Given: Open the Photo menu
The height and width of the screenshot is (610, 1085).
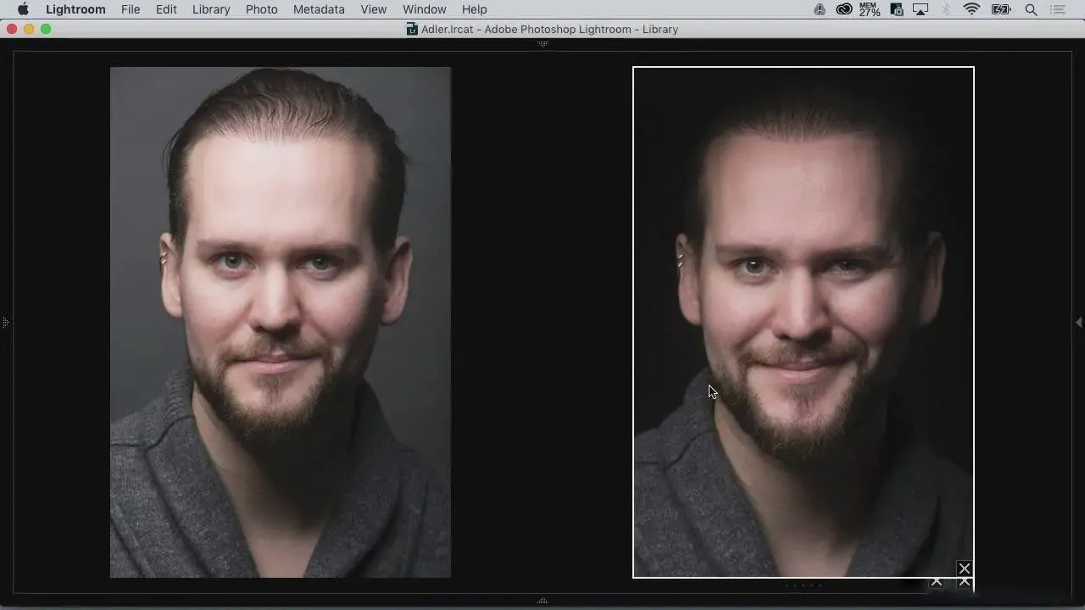Looking at the screenshot, I should click(261, 9).
